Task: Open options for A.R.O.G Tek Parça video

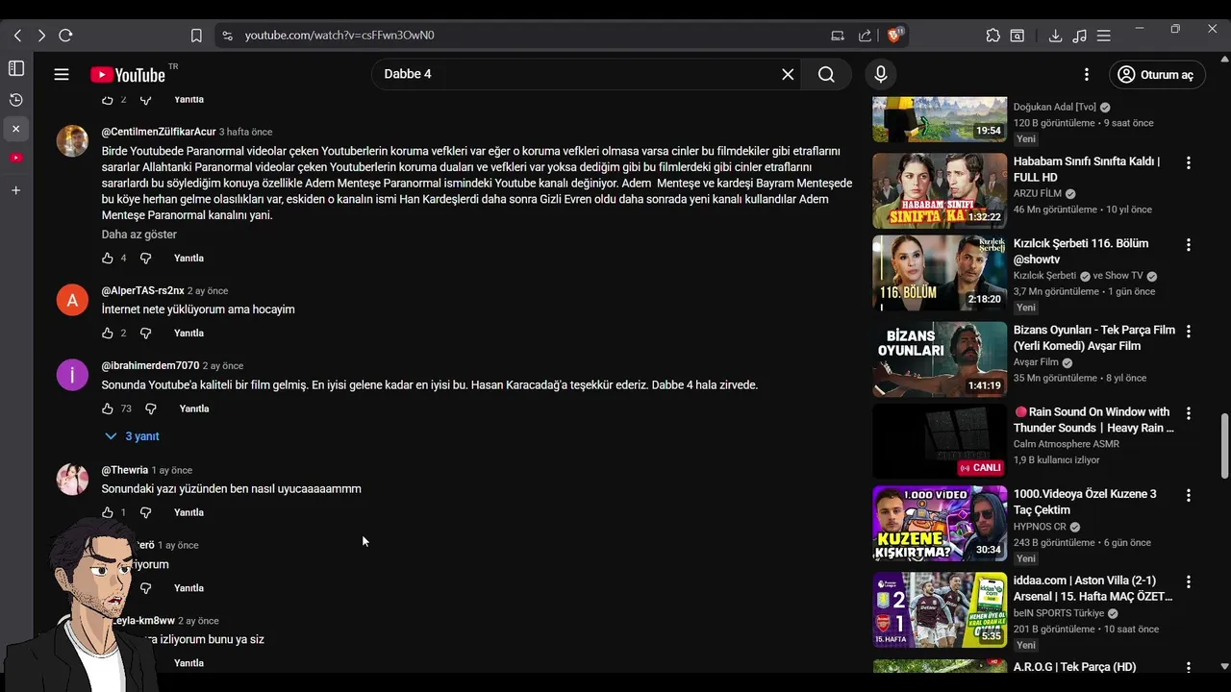Action: tap(1189, 667)
